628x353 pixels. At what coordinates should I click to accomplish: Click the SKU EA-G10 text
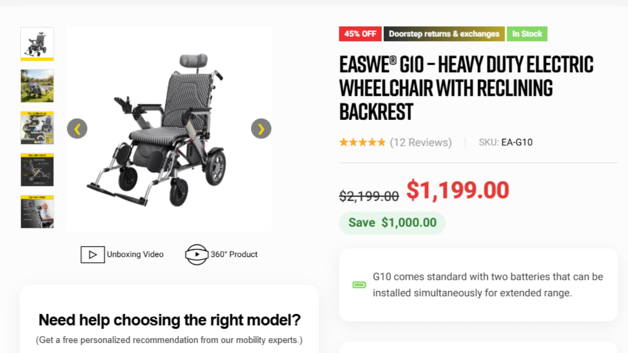click(x=506, y=142)
